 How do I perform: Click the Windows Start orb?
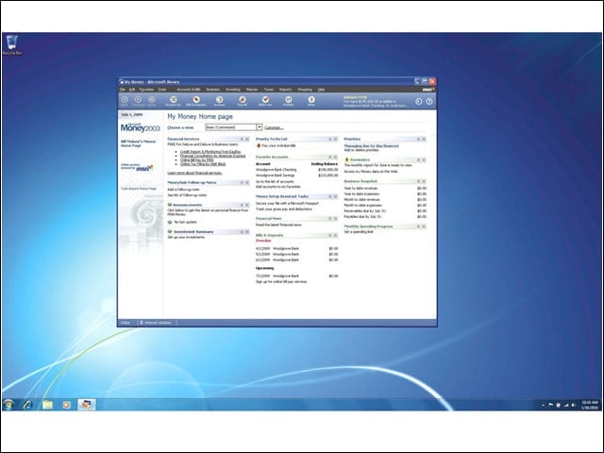pos(8,405)
